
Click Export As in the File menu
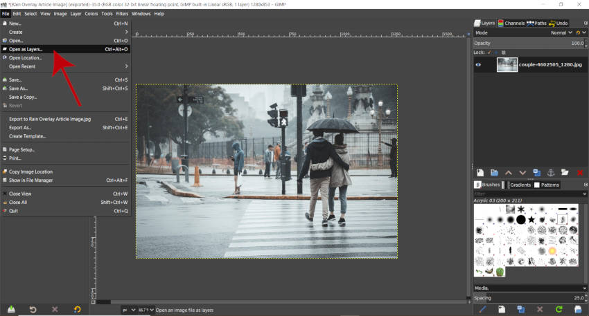[x=20, y=127]
